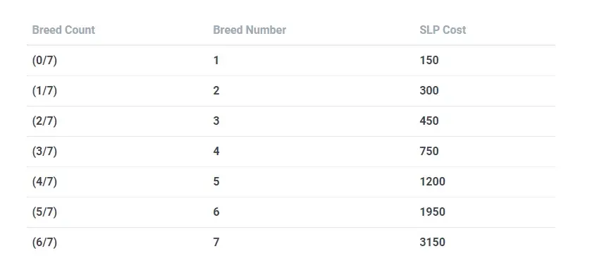The image size is (592, 256).
Task: Click the 1950 SLP cost value
Action: [x=432, y=212]
